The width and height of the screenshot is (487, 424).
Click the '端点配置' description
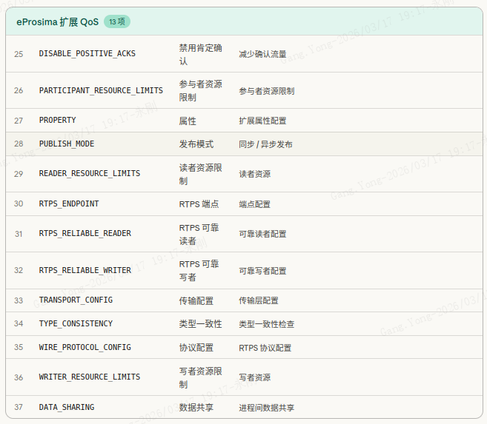pyautogui.click(x=255, y=204)
